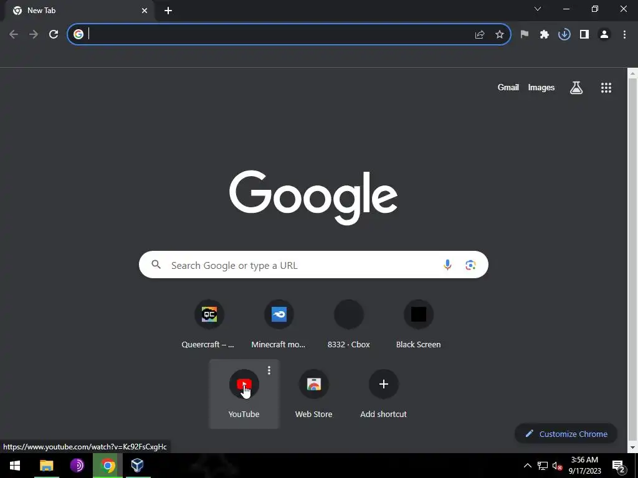Open the flag extension icon

point(525,35)
